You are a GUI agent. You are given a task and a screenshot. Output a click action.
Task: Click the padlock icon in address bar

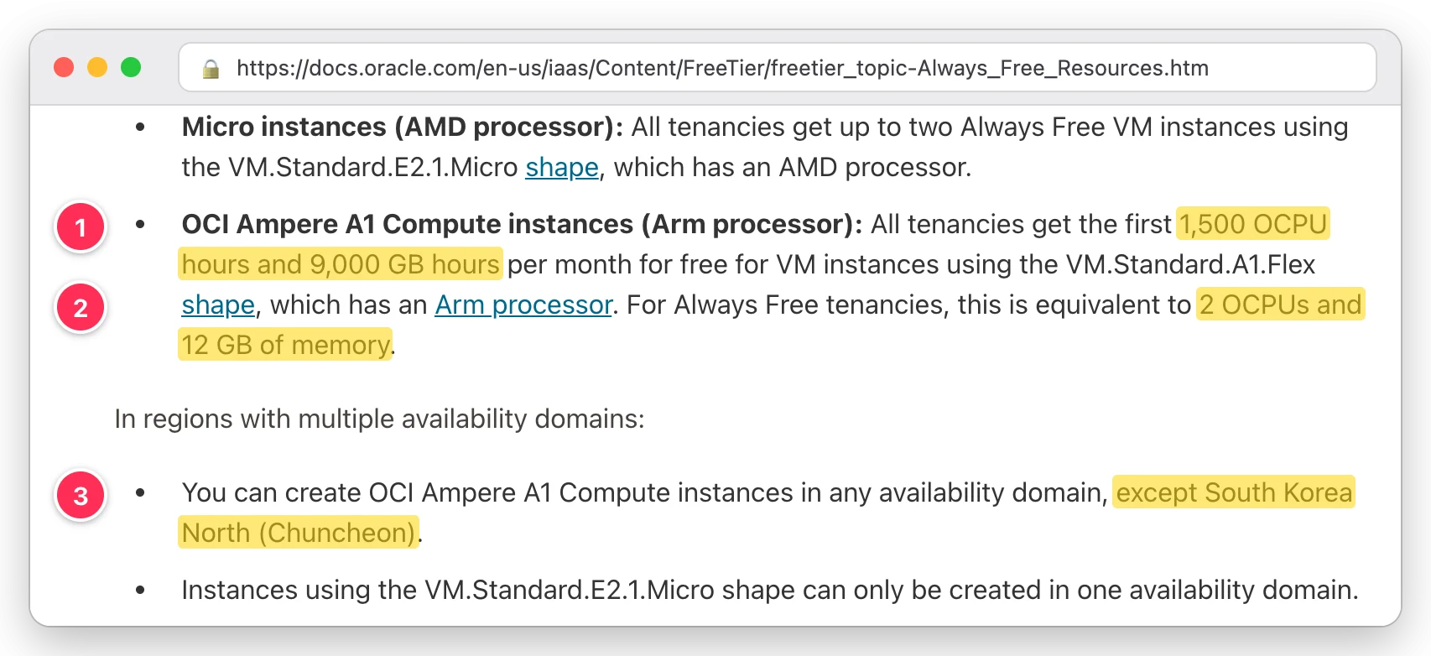[211, 68]
